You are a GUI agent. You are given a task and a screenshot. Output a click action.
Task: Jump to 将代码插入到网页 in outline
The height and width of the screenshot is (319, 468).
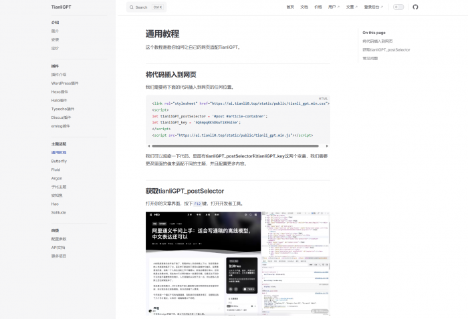[x=378, y=41]
